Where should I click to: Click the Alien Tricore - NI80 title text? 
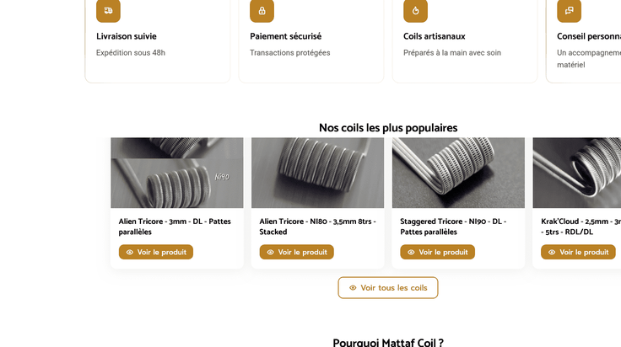(x=317, y=227)
